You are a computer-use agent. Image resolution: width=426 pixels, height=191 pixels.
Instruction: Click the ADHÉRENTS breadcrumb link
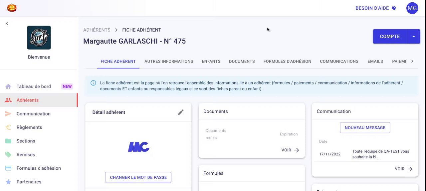point(97,30)
